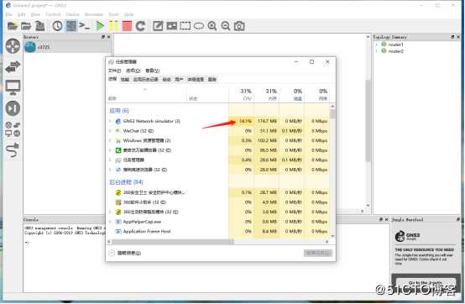Browse security devices icon in sidebar
465x304 pixels.
coord(13,108)
